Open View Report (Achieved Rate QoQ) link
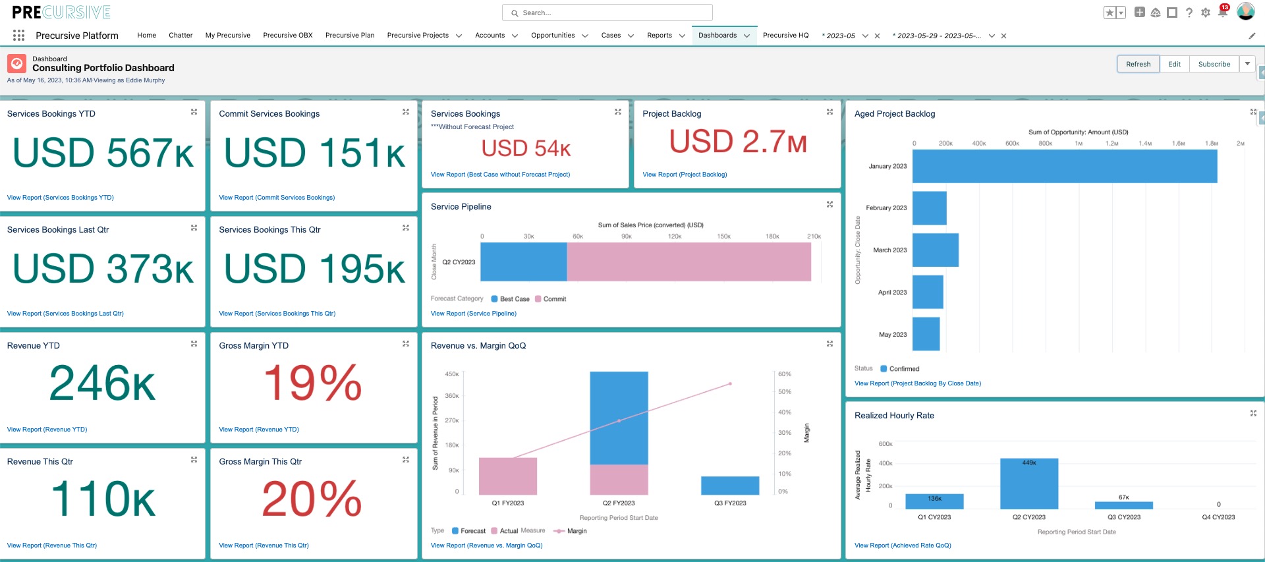Image resolution: width=1265 pixels, height=562 pixels. tap(903, 546)
